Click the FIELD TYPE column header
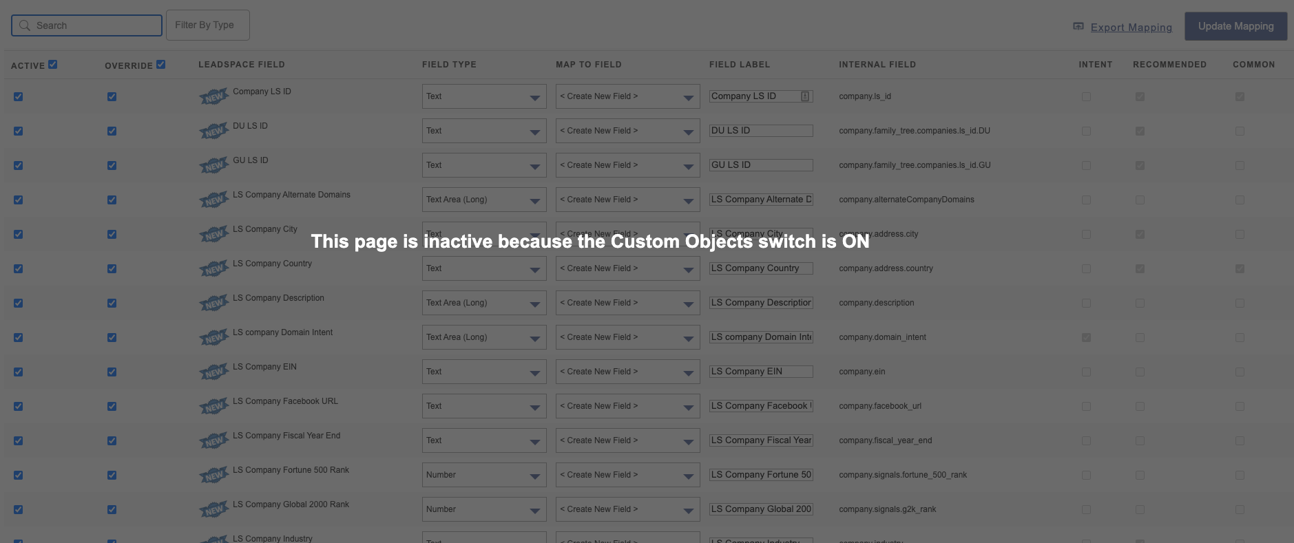1294x543 pixels. click(x=449, y=65)
